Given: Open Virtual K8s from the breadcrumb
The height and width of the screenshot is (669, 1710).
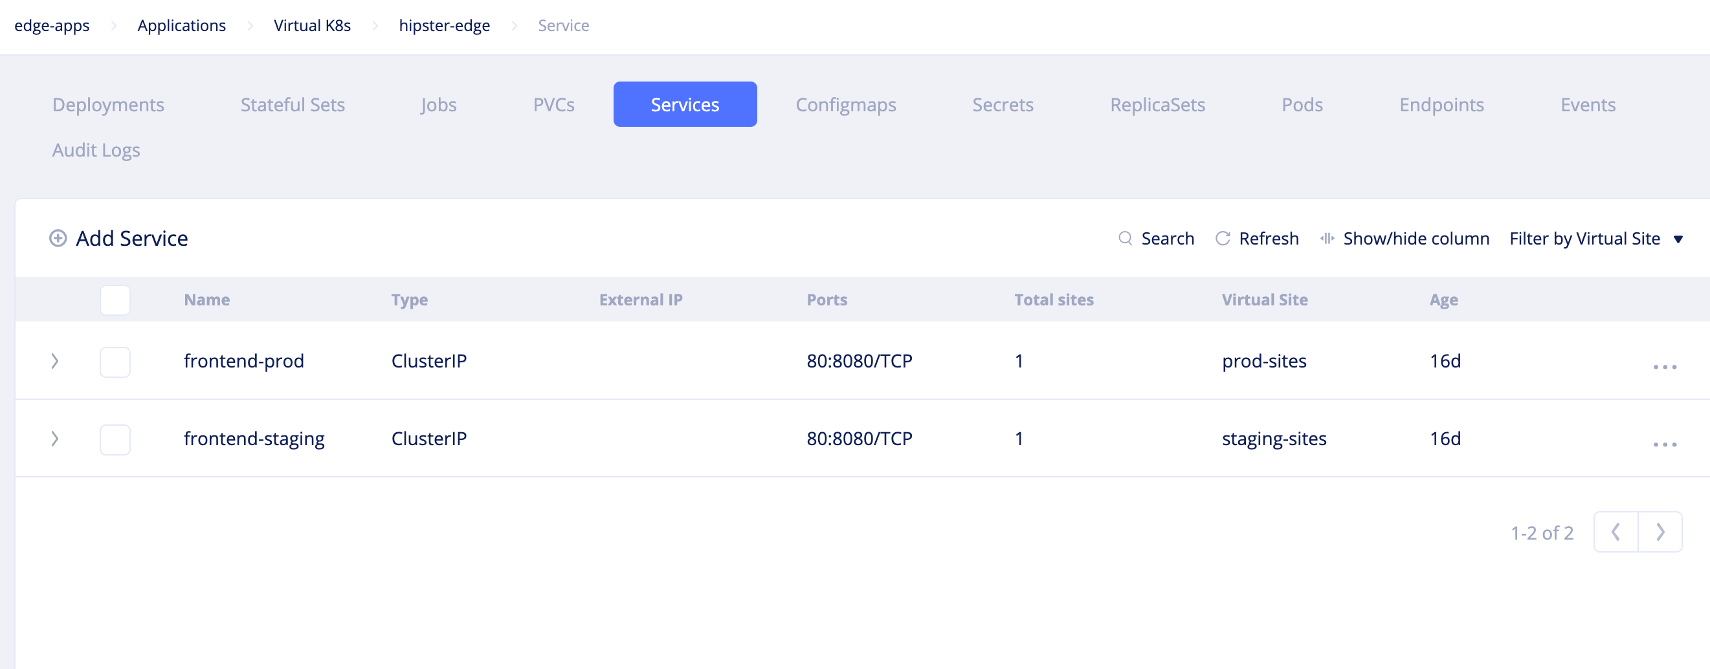Looking at the screenshot, I should [x=312, y=25].
